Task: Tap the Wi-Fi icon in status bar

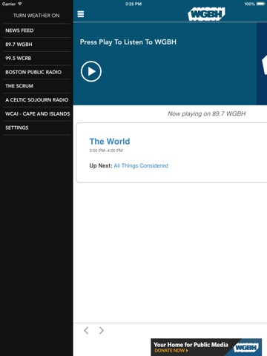Action: 20,4
